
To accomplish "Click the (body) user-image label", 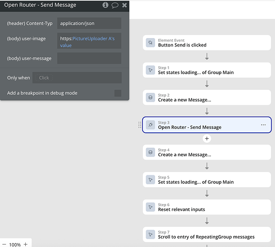I will pos(26,39).
